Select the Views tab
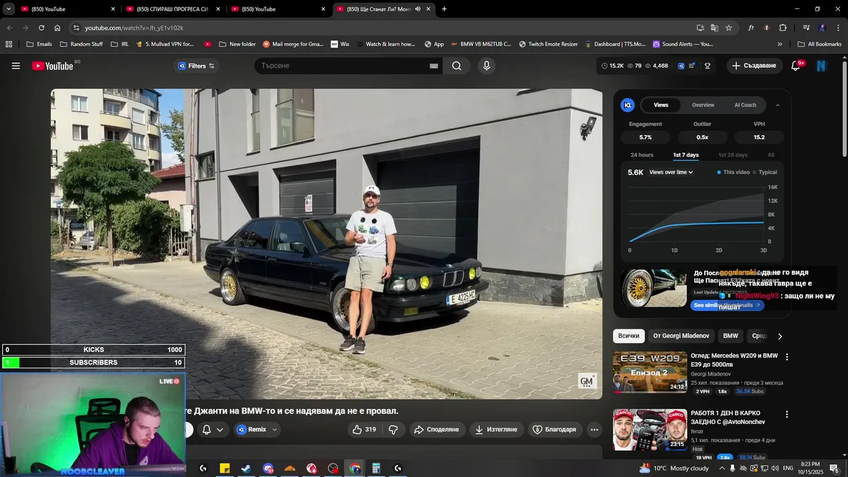 [x=661, y=105]
